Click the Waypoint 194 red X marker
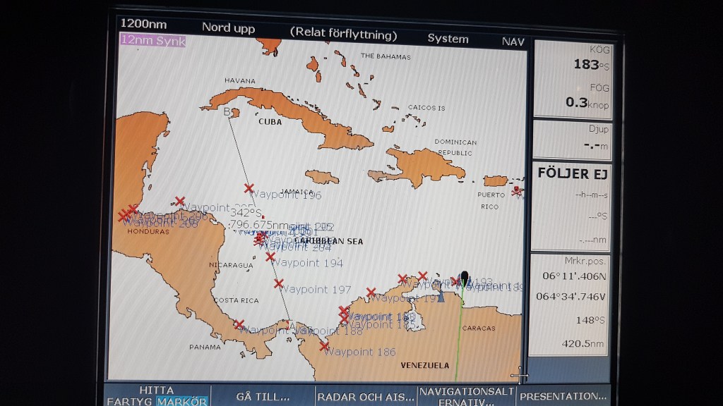Viewport: 723px width, 406px height. 270,257
